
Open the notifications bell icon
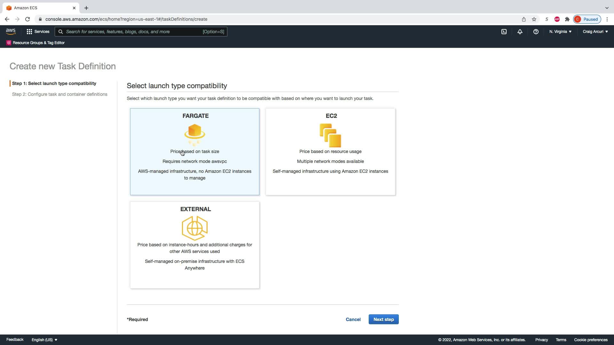coord(520,32)
